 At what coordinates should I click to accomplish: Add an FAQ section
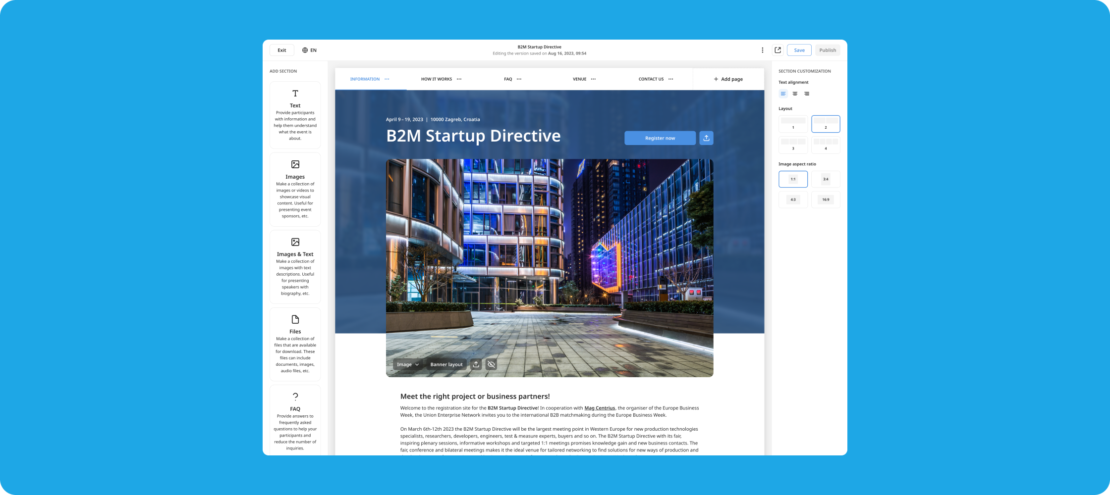point(295,420)
